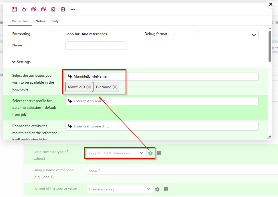The height and width of the screenshot is (197, 278).
Task: Click the gray note icon beside Loop context
Action: coord(159,153)
